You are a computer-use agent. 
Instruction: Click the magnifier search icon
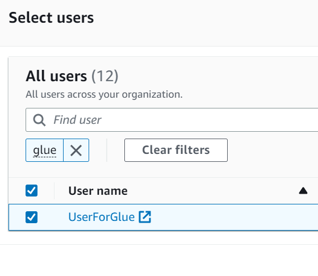(x=39, y=120)
